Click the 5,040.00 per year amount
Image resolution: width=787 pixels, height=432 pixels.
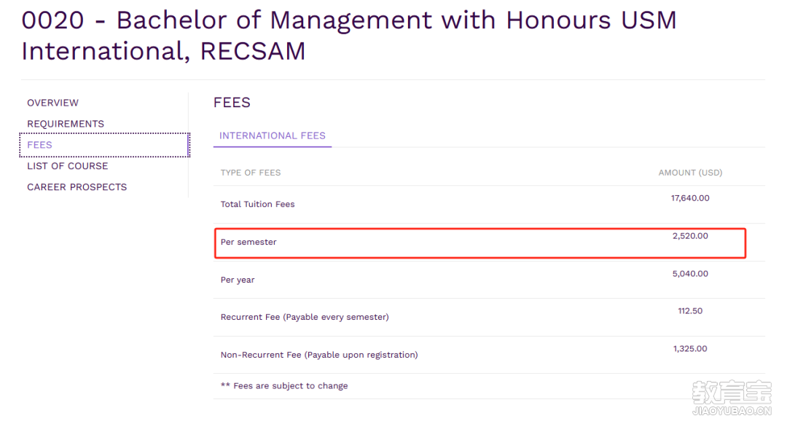pyautogui.click(x=690, y=273)
